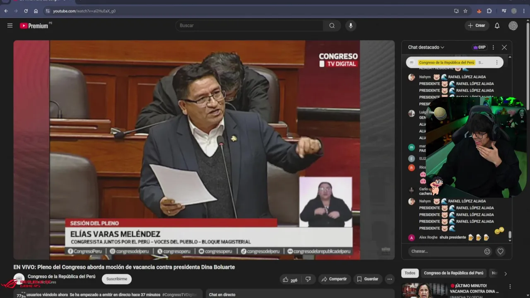Start voice search with microphone icon
This screenshot has width=530, height=298.
tap(351, 26)
